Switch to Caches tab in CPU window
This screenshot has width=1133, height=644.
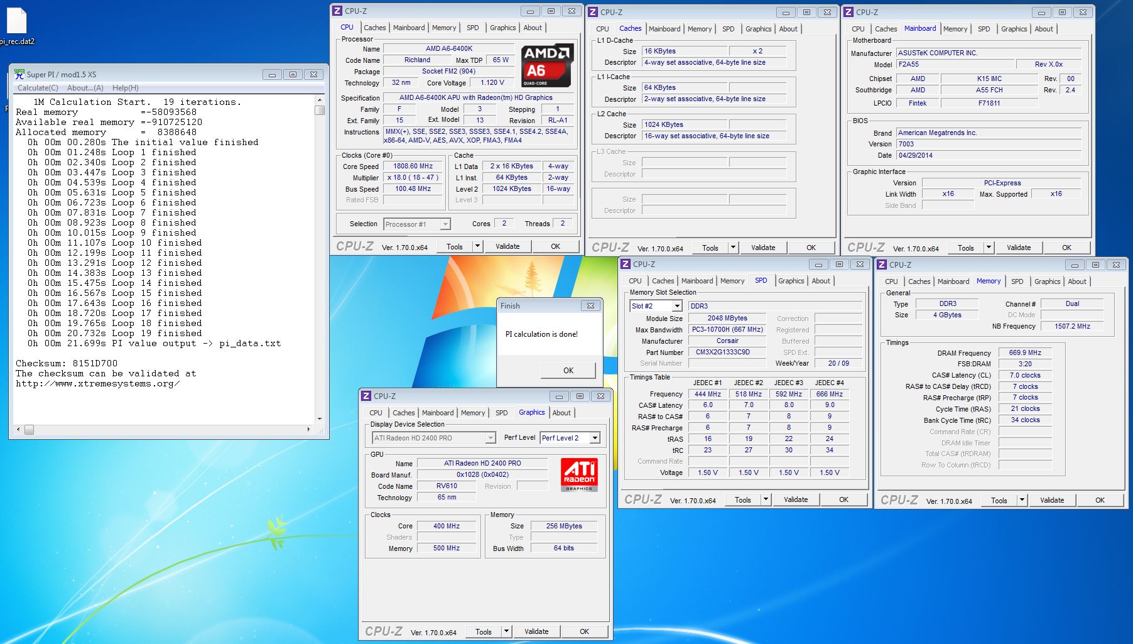point(375,28)
